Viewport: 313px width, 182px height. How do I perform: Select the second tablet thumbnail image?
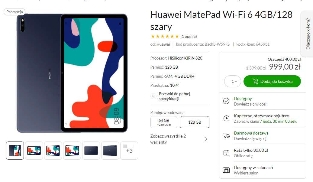pos(34,151)
